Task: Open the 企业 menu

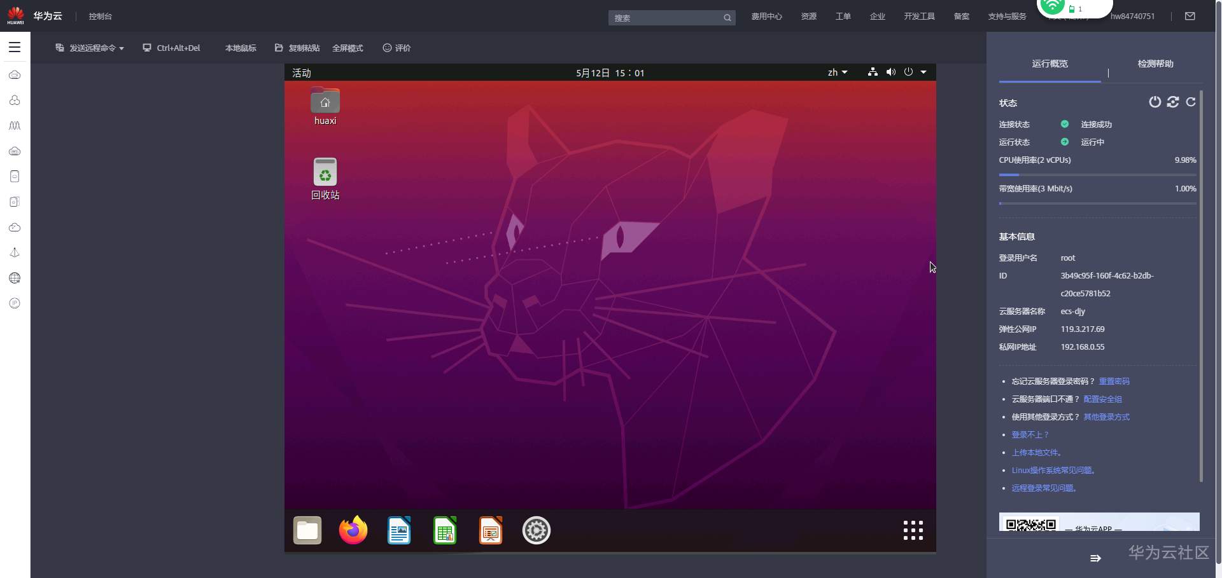Action: [878, 17]
